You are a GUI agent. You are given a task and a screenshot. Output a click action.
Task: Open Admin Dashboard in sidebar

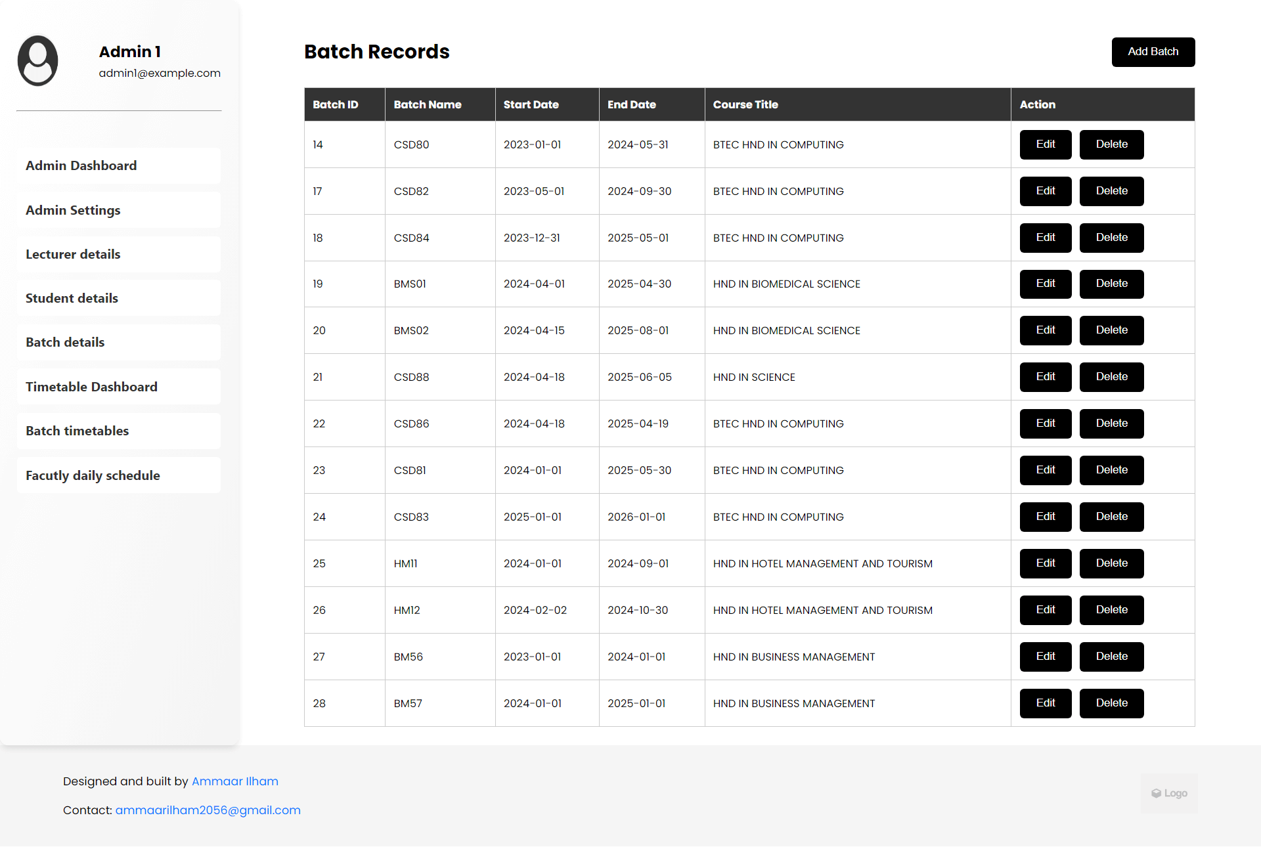click(x=119, y=165)
